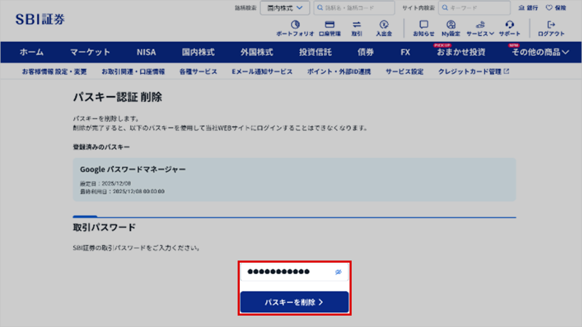Toggle password visibility eye icon

338,272
